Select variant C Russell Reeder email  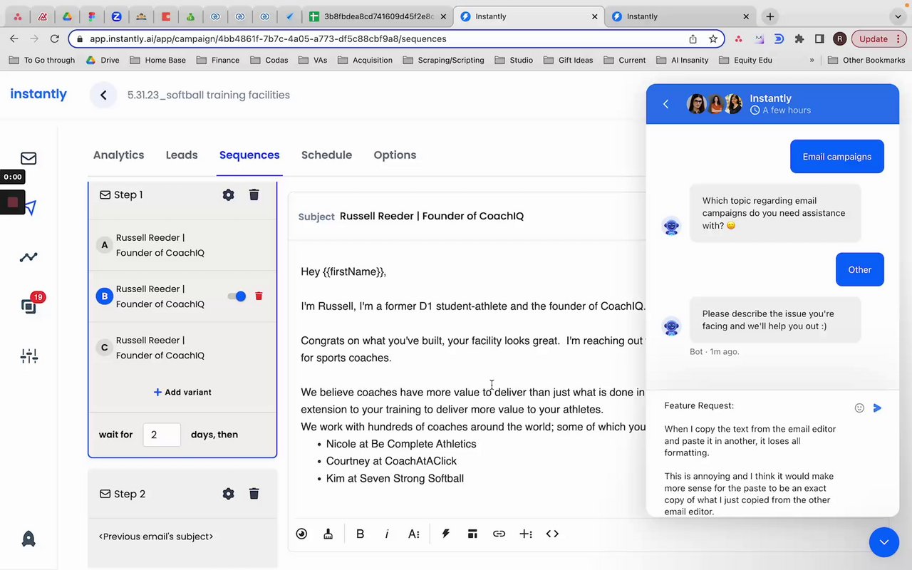[x=182, y=348]
